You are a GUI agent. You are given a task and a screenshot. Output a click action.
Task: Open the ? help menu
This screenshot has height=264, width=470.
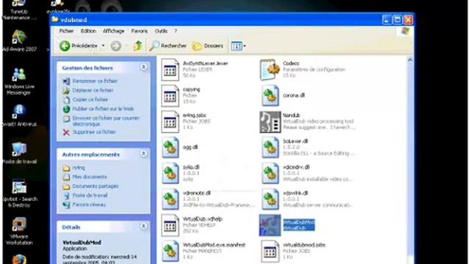pyautogui.click(x=176, y=31)
